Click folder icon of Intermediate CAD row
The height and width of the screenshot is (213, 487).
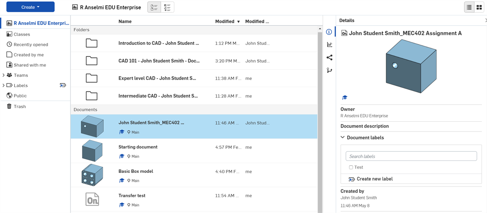coord(91,96)
